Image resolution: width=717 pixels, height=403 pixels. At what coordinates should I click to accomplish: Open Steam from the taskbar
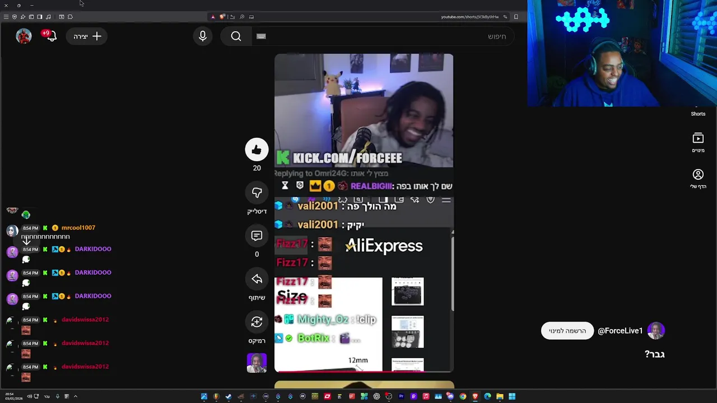pyautogui.click(x=229, y=396)
